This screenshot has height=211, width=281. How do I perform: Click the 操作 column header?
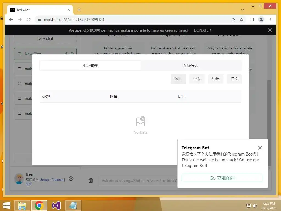tap(182, 96)
